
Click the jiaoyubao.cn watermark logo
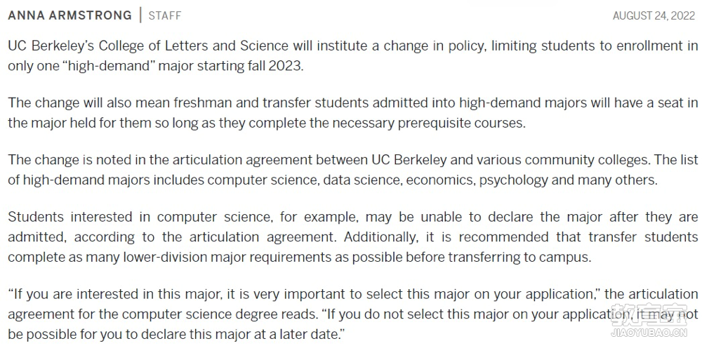click(x=648, y=321)
